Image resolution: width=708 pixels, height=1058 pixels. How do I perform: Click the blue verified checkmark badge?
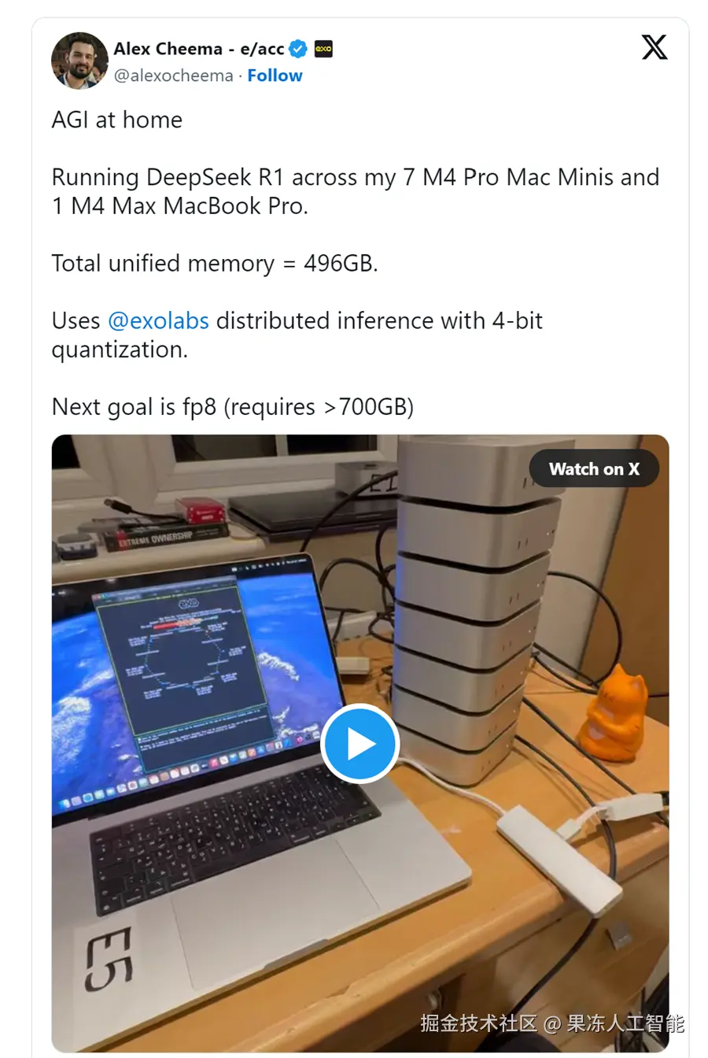pos(298,49)
